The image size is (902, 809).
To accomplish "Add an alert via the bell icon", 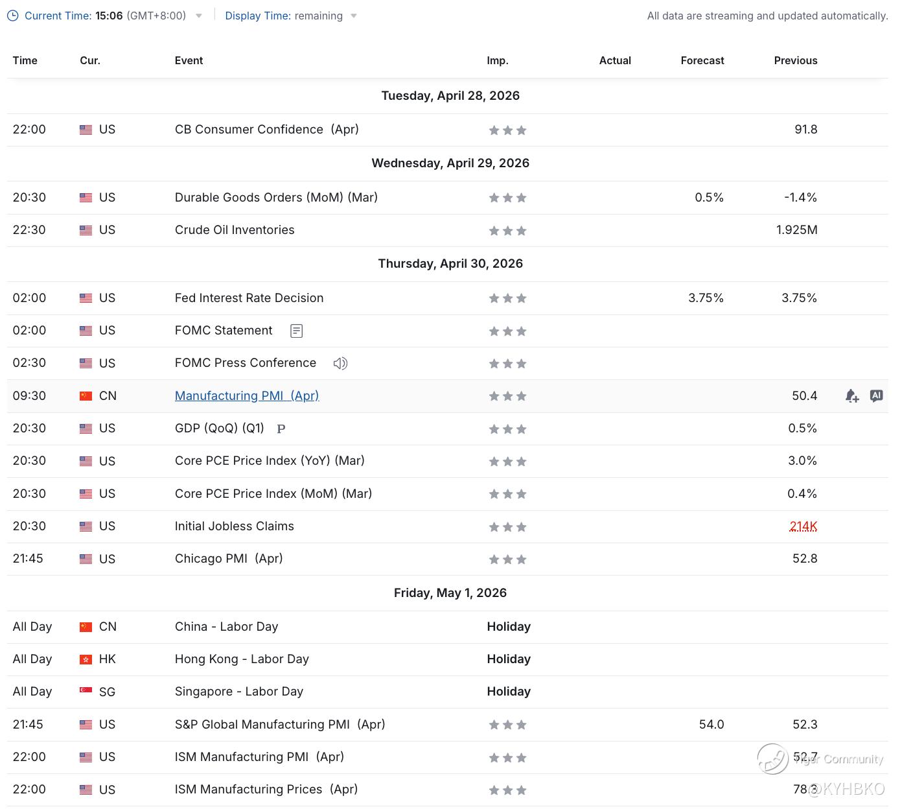I will pos(851,396).
